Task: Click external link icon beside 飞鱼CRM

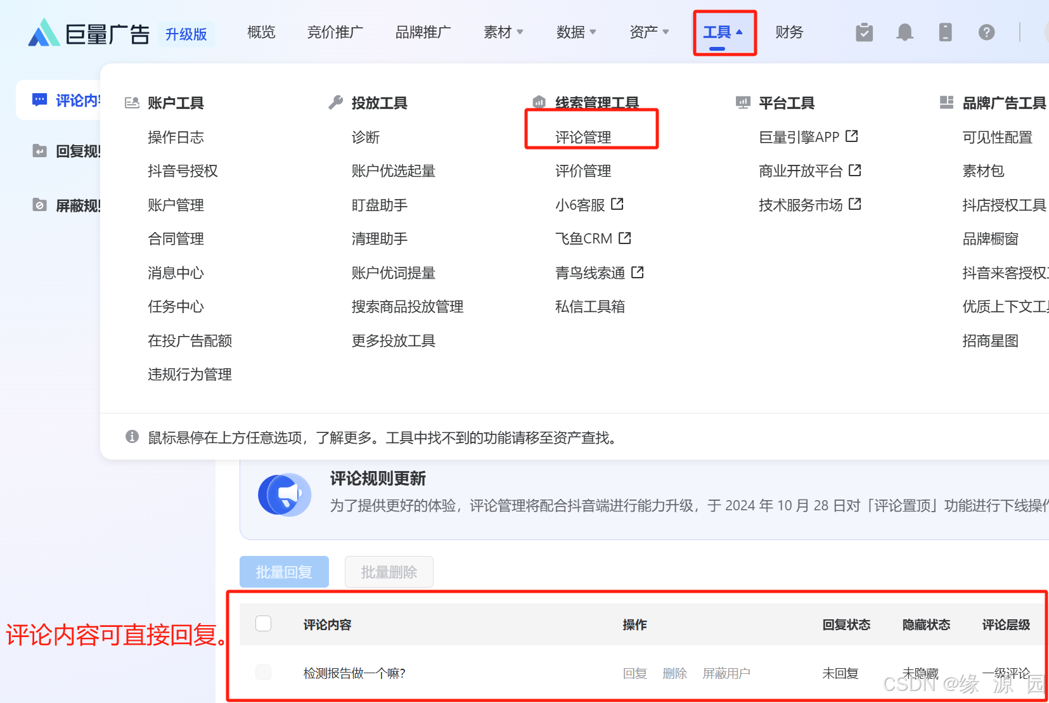Action: click(625, 238)
